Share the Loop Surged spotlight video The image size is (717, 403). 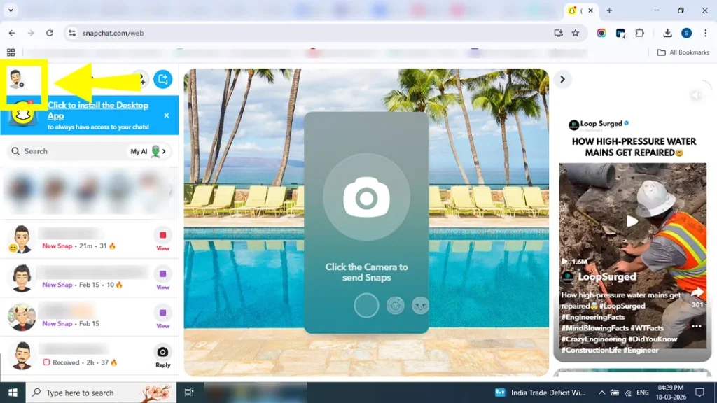[x=697, y=293]
